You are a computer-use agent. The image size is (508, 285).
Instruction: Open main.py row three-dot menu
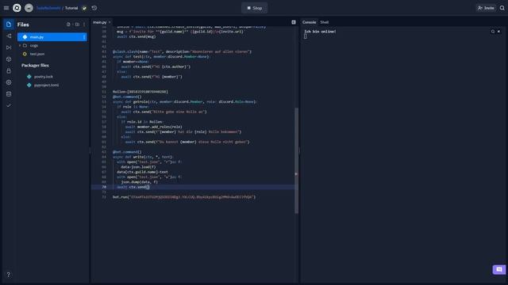pyautogui.click(x=84, y=37)
